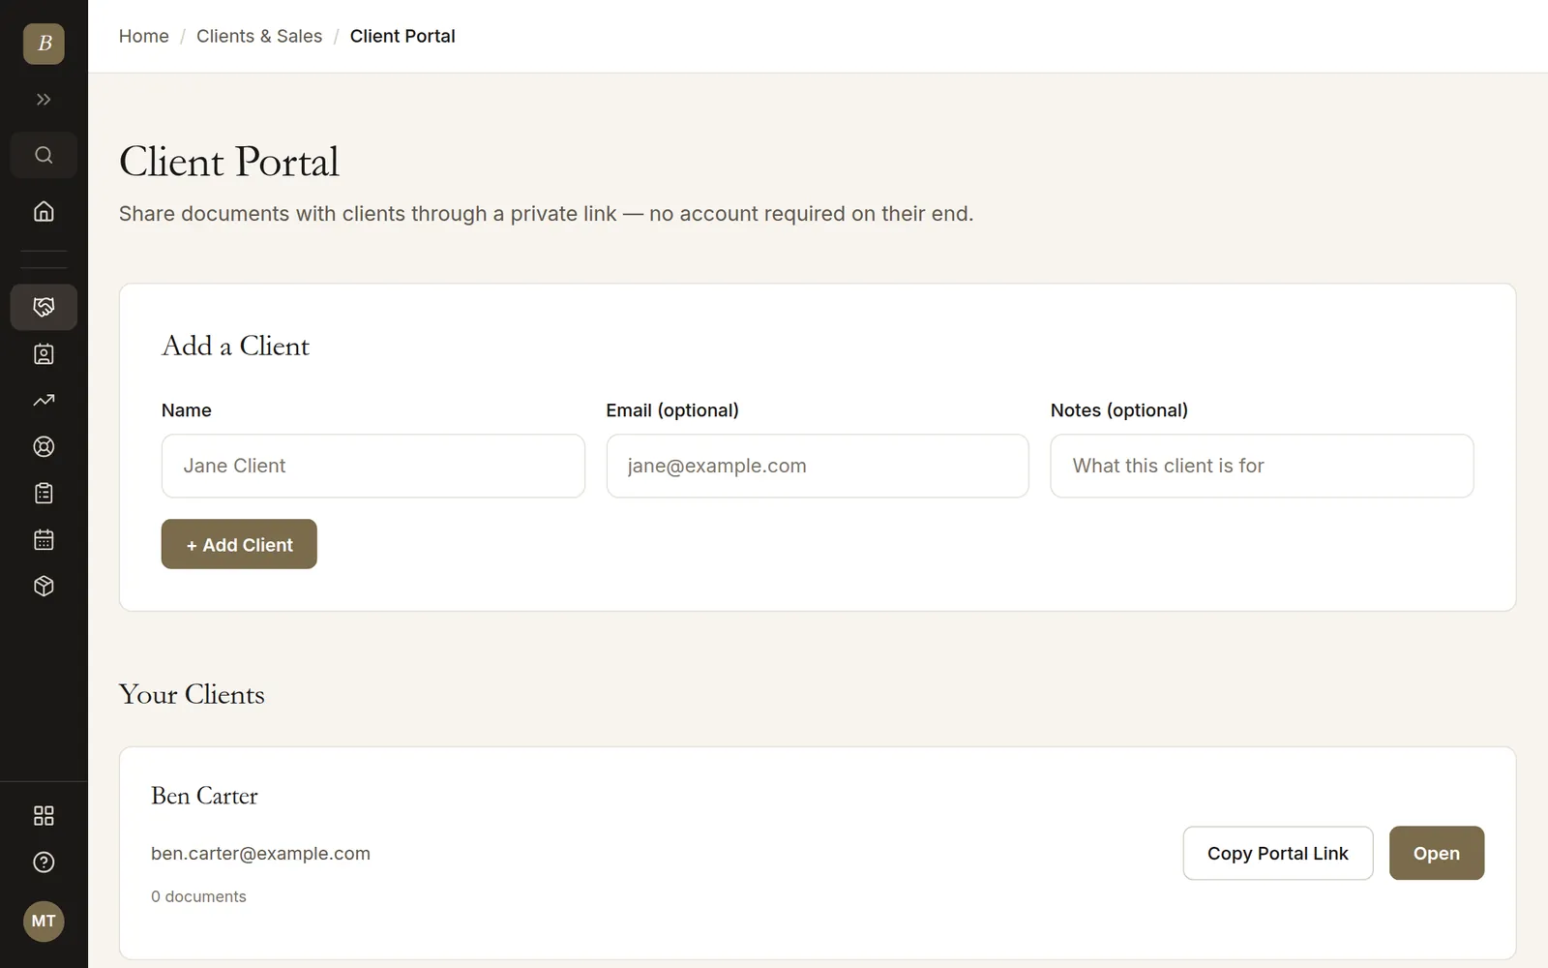Focus the Email (optional) input field
Image resolution: width=1548 pixels, height=968 pixels.
pos(818,466)
